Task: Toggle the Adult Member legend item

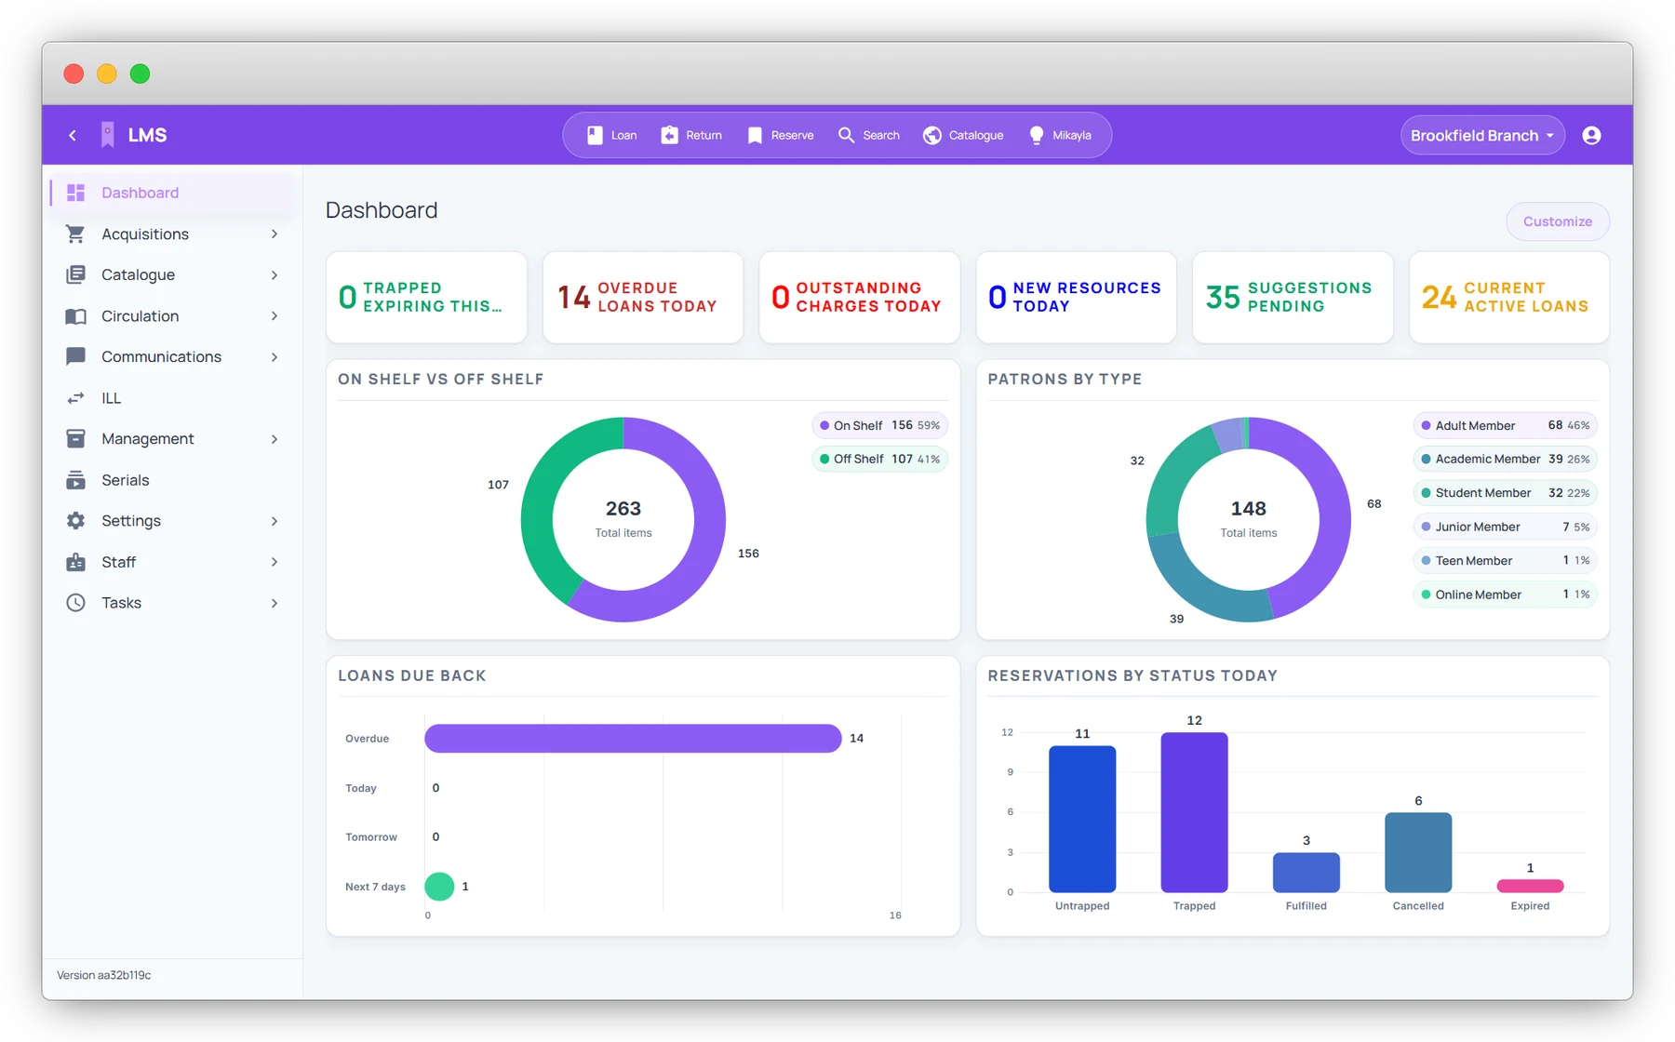Action: point(1505,425)
